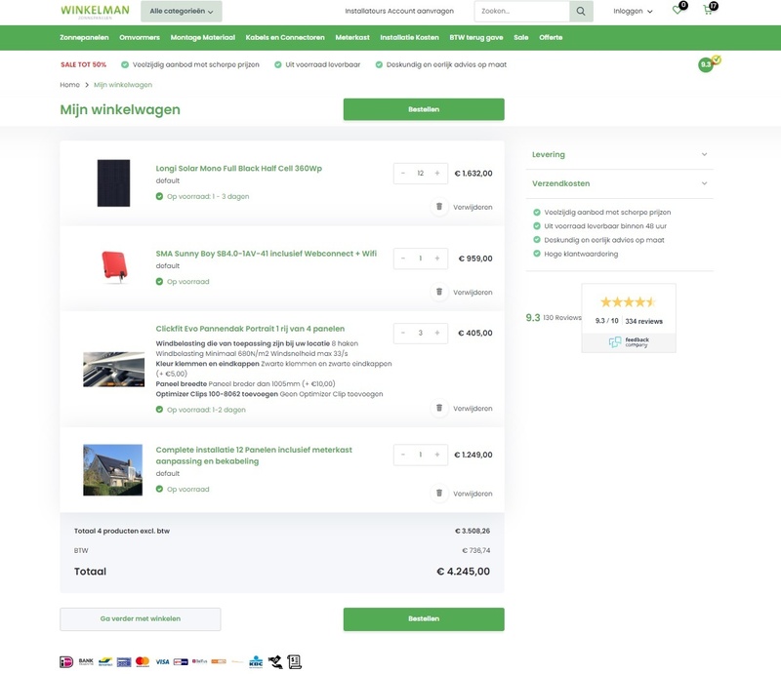Click the Belfius payment icon
This screenshot has width=781, height=674.
click(200, 661)
